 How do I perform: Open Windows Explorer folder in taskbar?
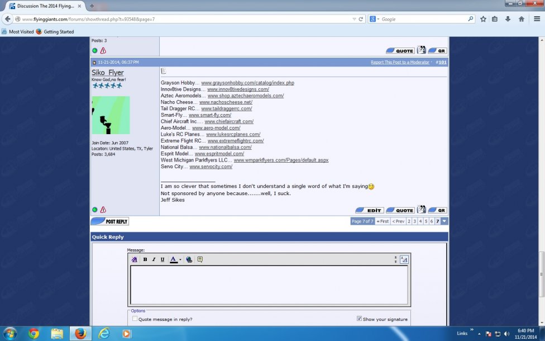point(57,333)
